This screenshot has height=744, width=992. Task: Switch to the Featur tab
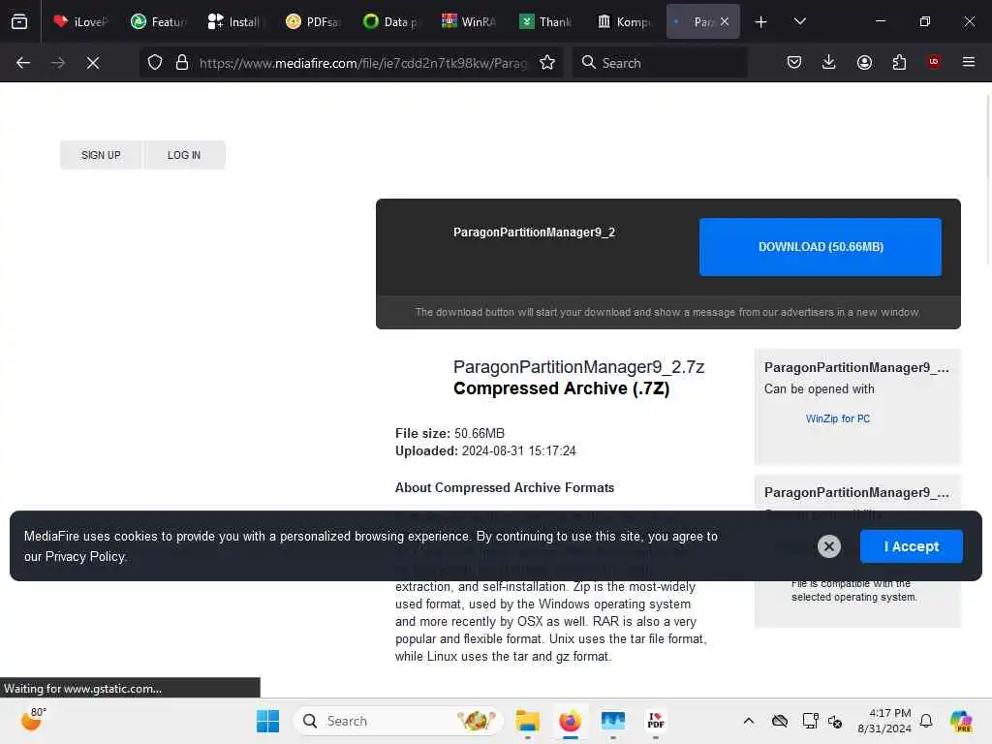(x=158, y=21)
